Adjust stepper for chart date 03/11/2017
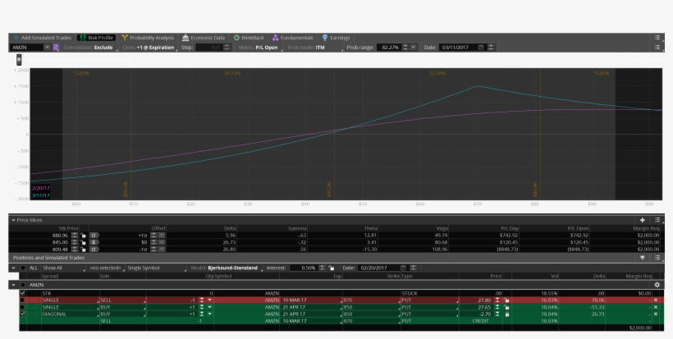This screenshot has height=339, width=673. (492, 48)
